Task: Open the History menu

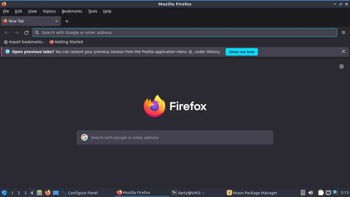Action: pos(49,11)
